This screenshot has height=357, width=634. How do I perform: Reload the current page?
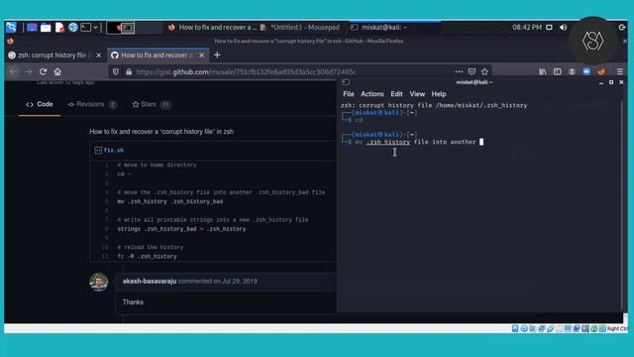[x=43, y=71]
